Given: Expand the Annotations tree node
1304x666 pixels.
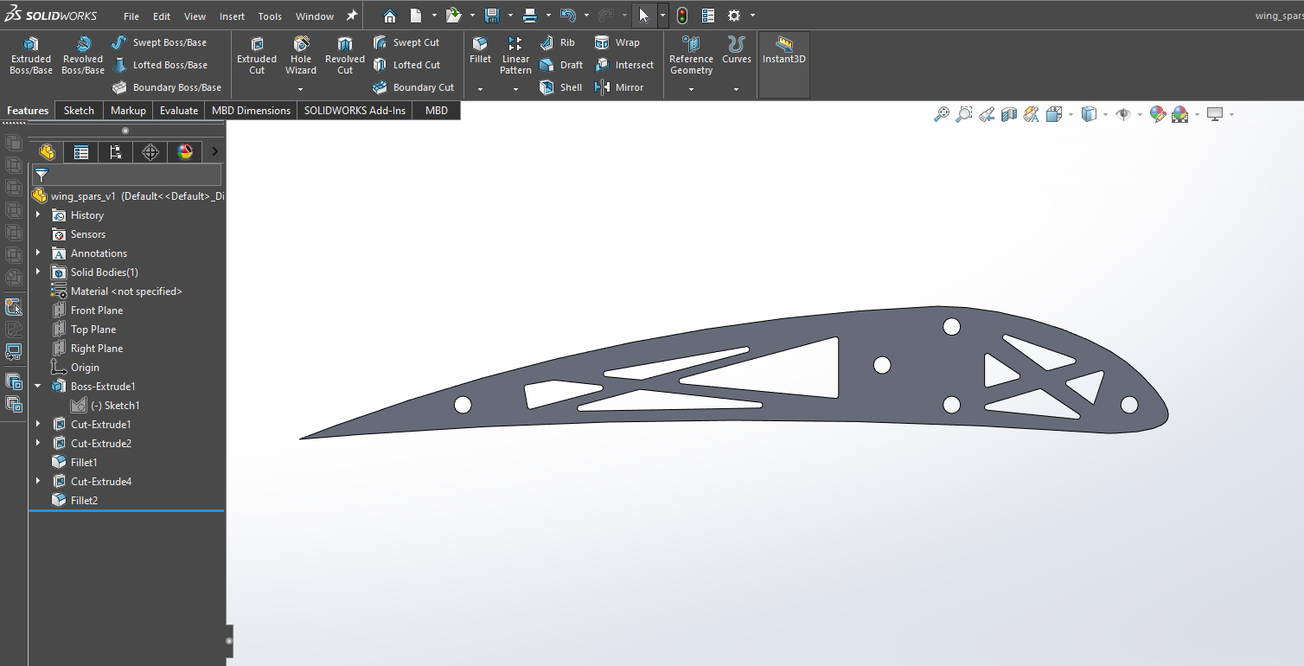Looking at the screenshot, I should coord(38,253).
